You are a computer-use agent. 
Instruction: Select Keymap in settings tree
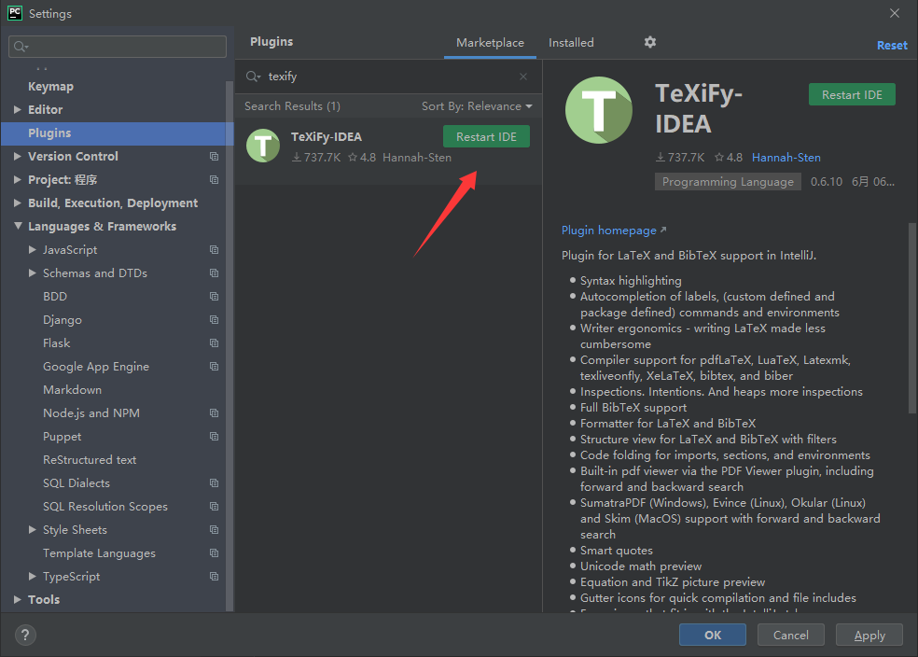(x=51, y=87)
